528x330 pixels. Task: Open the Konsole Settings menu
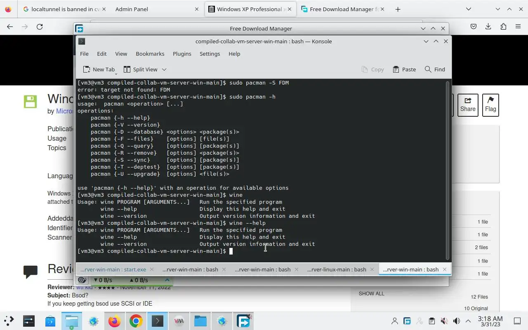coord(210,54)
